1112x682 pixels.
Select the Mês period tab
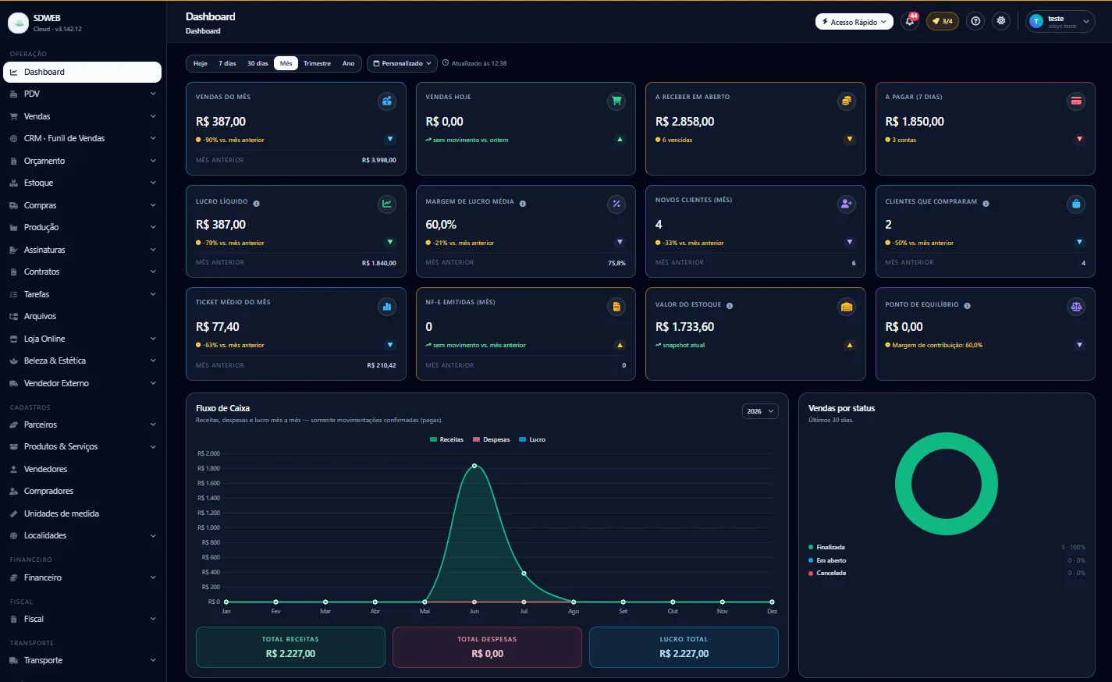[286, 63]
